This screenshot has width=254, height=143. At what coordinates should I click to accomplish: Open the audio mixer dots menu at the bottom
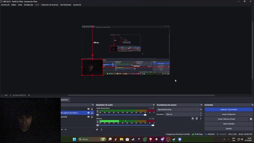coord(102,130)
